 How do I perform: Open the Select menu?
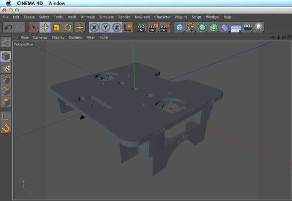pos(44,17)
